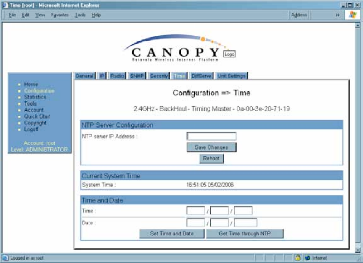Maximize the Internet Explorer window
Image resolution: width=363 pixels, height=263 pixels.
350,5
